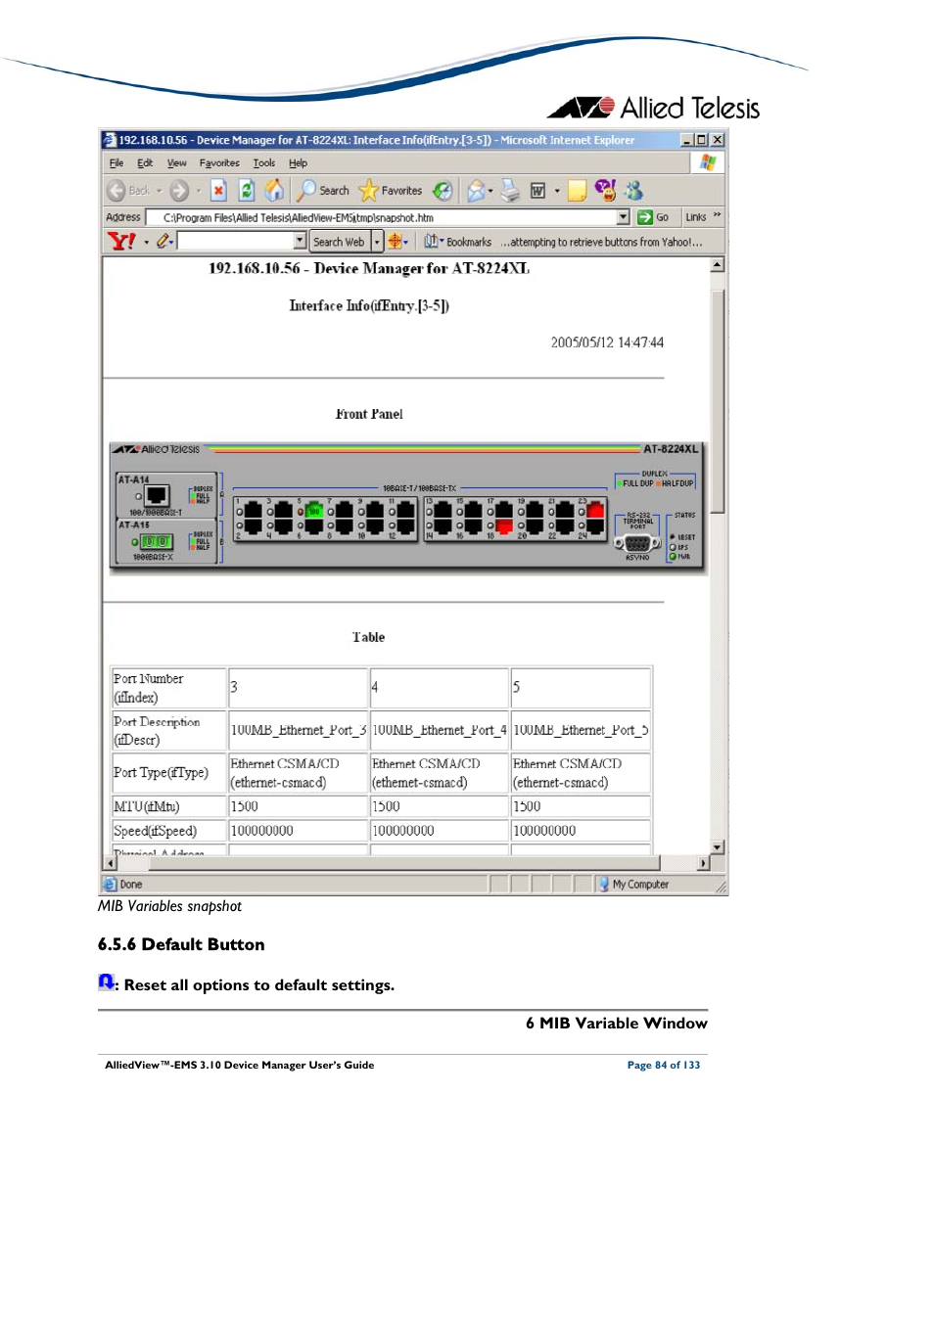Click the RS-232 terminal port connector
The height and width of the screenshot is (1322, 934).
click(637, 543)
